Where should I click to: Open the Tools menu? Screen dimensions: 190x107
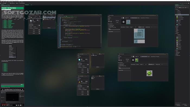[x=12, y=2]
